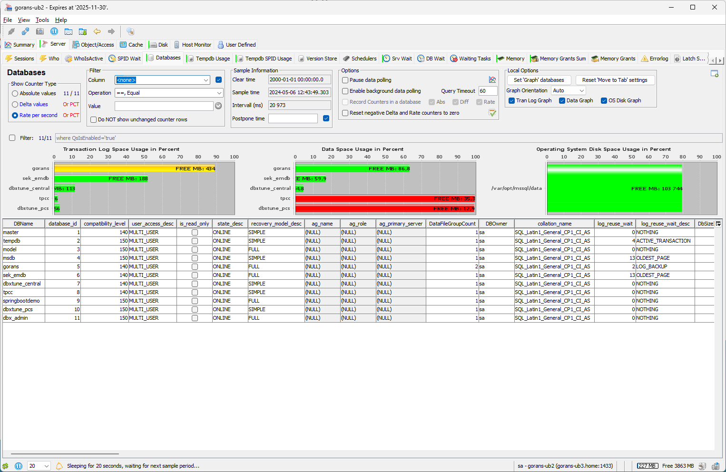726x472 pixels.
Task: Open the Graph Orientation Auto dropdown
Action: click(x=568, y=90)
